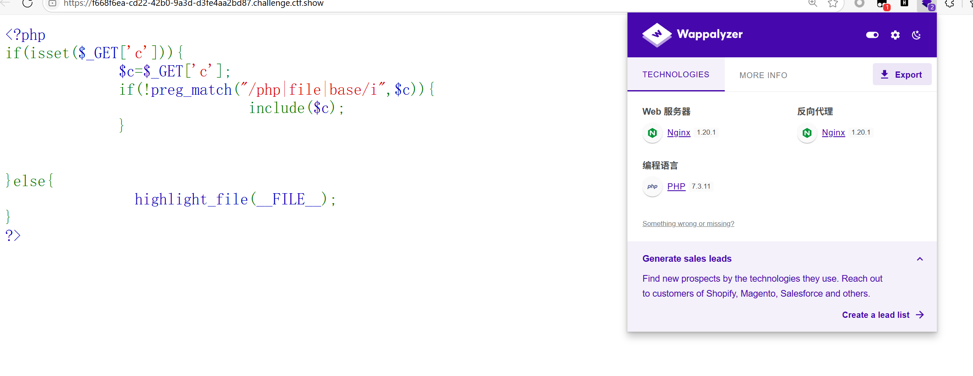The width and height of the screenshot is (973, 376).
Task: Click the highlight_file(__FILE__) code line
Action: pyautogui.click(x=235, y=199)
